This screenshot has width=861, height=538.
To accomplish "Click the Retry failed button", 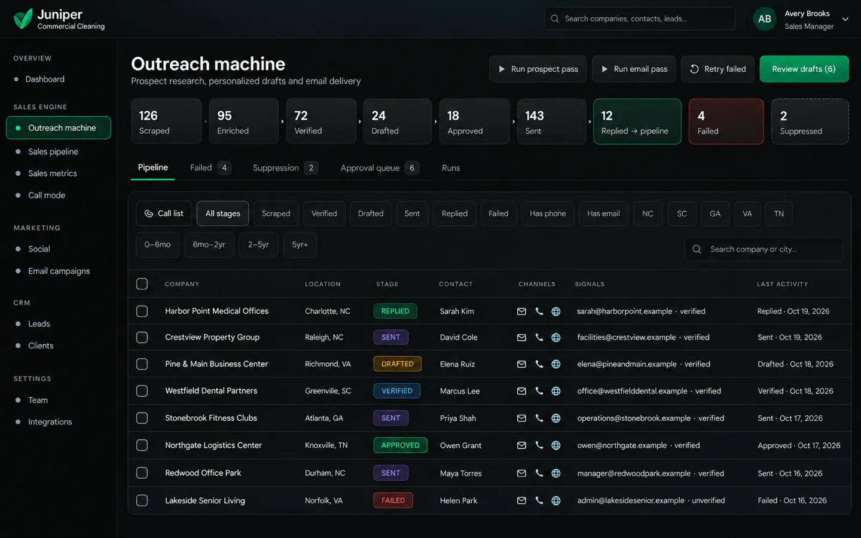I will coord(717,69).
